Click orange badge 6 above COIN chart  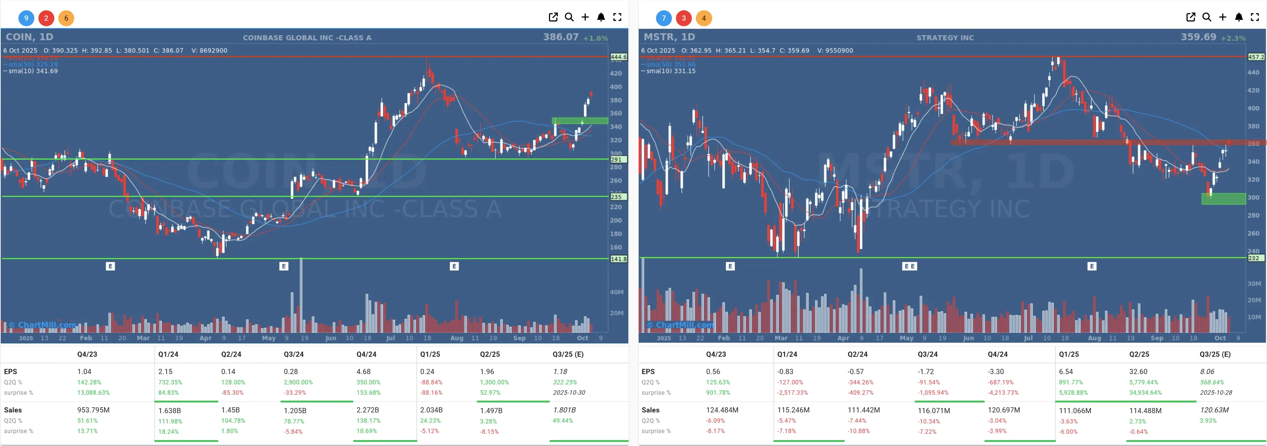coord(66,18)
